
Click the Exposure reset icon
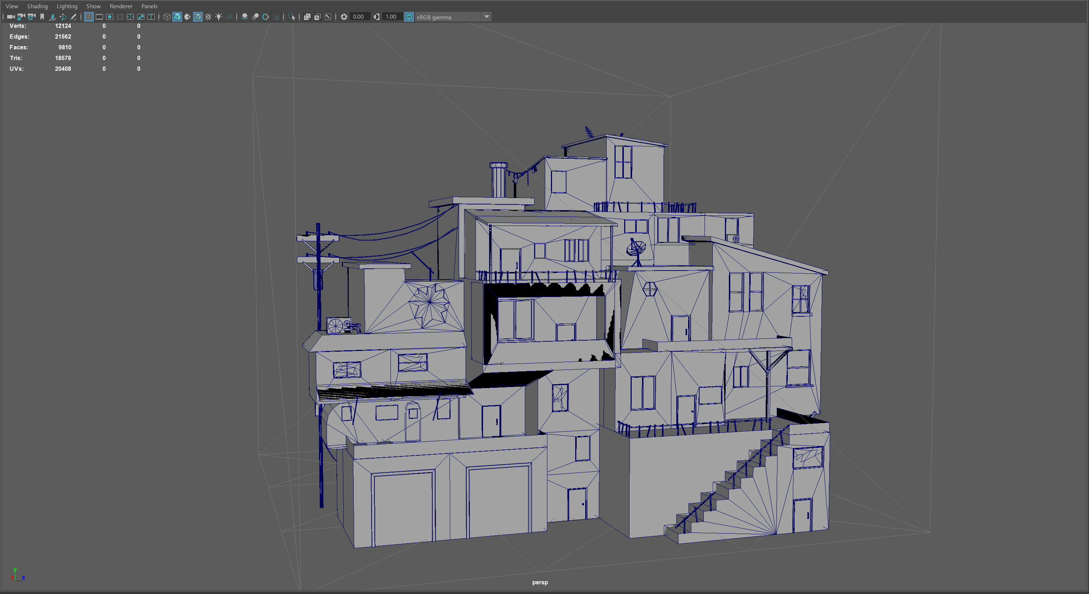click(x=344, y=17)
